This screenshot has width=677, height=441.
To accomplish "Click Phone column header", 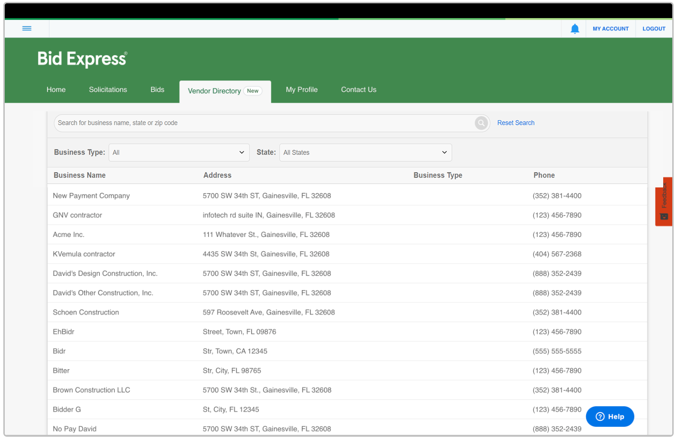I will coord(544,175).
